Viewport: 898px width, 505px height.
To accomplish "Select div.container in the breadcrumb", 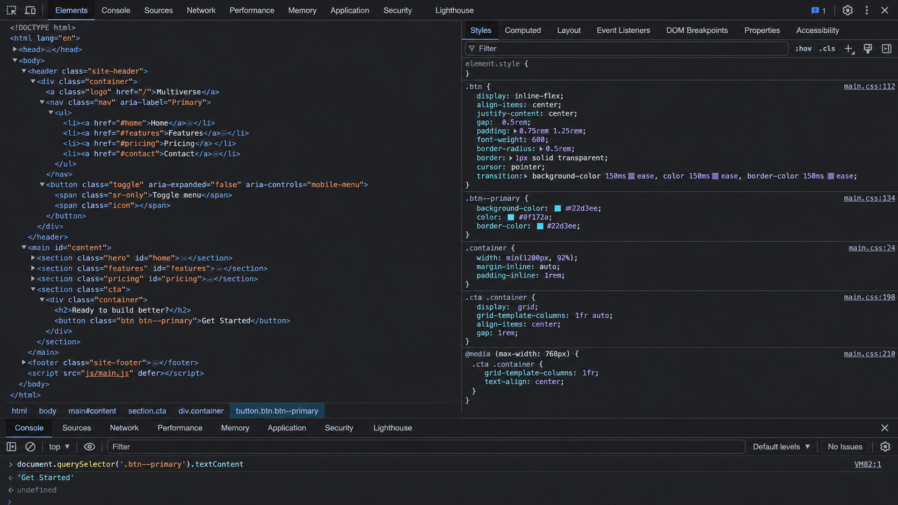I will click(x=201, y=411).
